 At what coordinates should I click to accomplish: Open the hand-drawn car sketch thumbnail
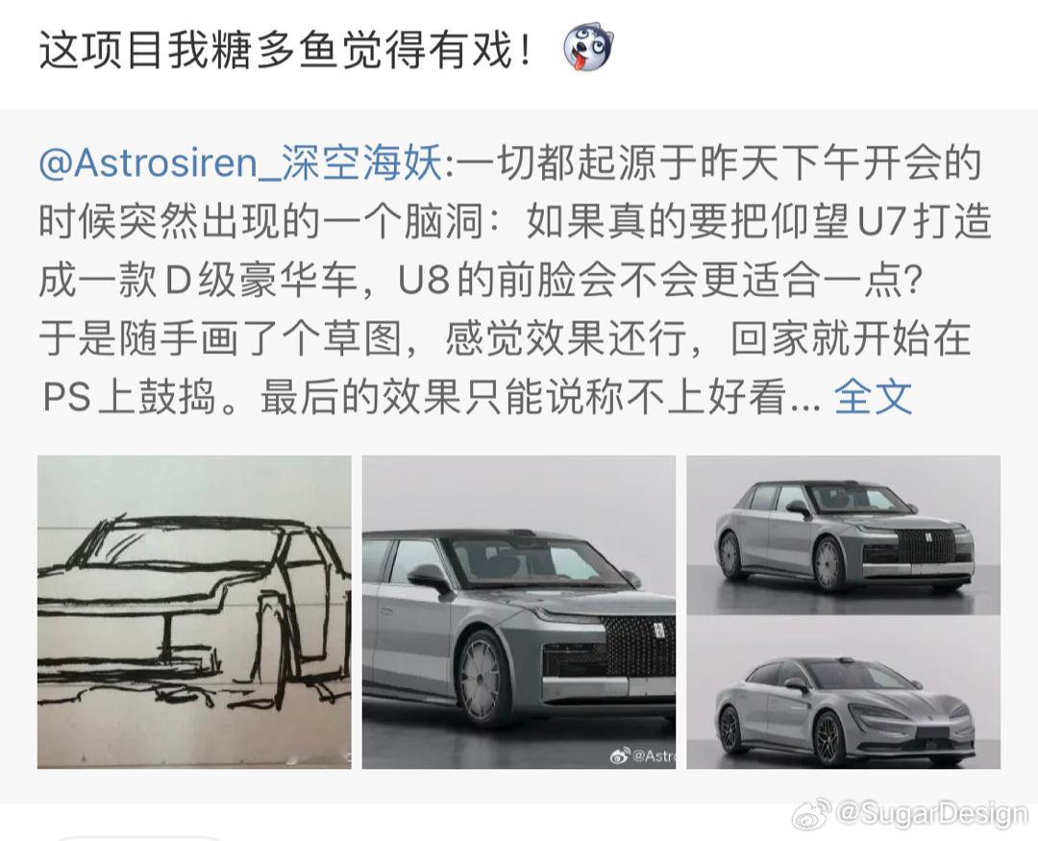pos(194,612)
